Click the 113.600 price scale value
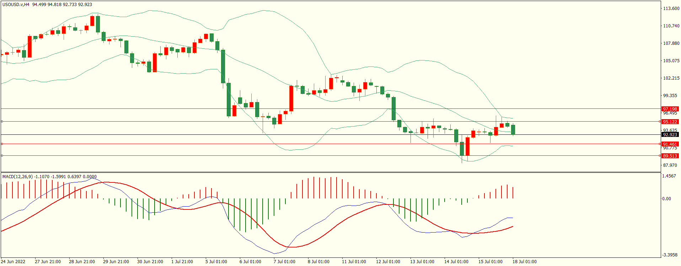 pos(671,9)
